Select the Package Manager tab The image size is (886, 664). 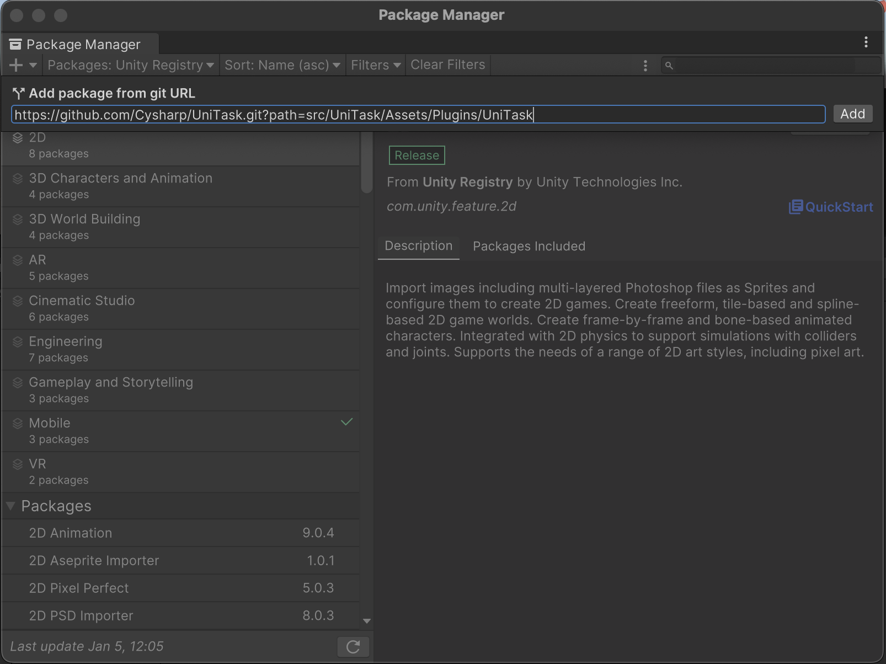click(x=80, y=44)
